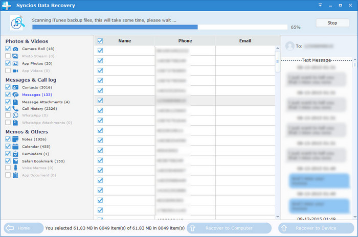The height and width of the screenshot is (237, 358).
Task: Stop the scanning process
Action: [332, 23]
